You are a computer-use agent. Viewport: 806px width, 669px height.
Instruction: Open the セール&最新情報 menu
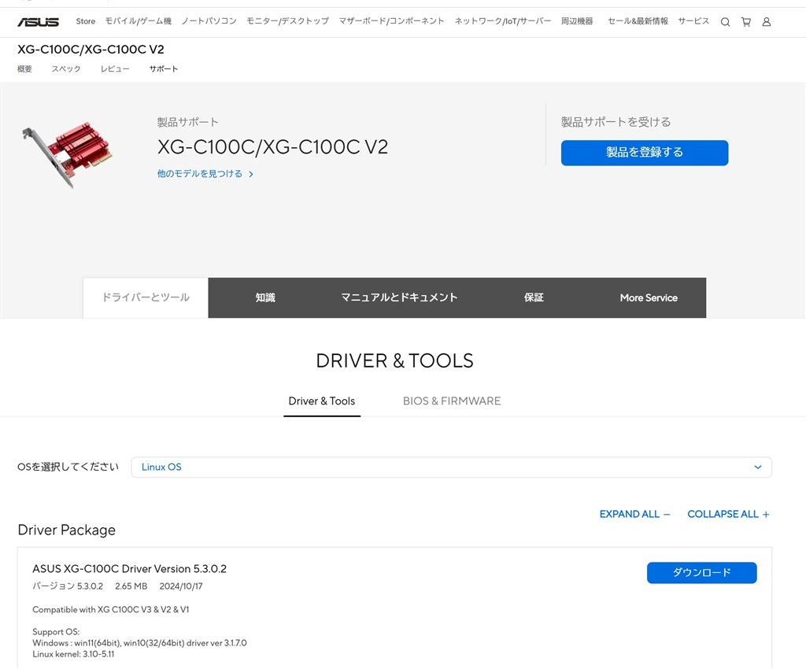tap(638, 21)
